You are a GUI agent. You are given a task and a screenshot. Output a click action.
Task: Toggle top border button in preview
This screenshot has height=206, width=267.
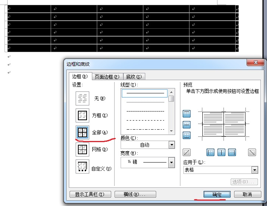pyautogui.click(x=186, y=114)
